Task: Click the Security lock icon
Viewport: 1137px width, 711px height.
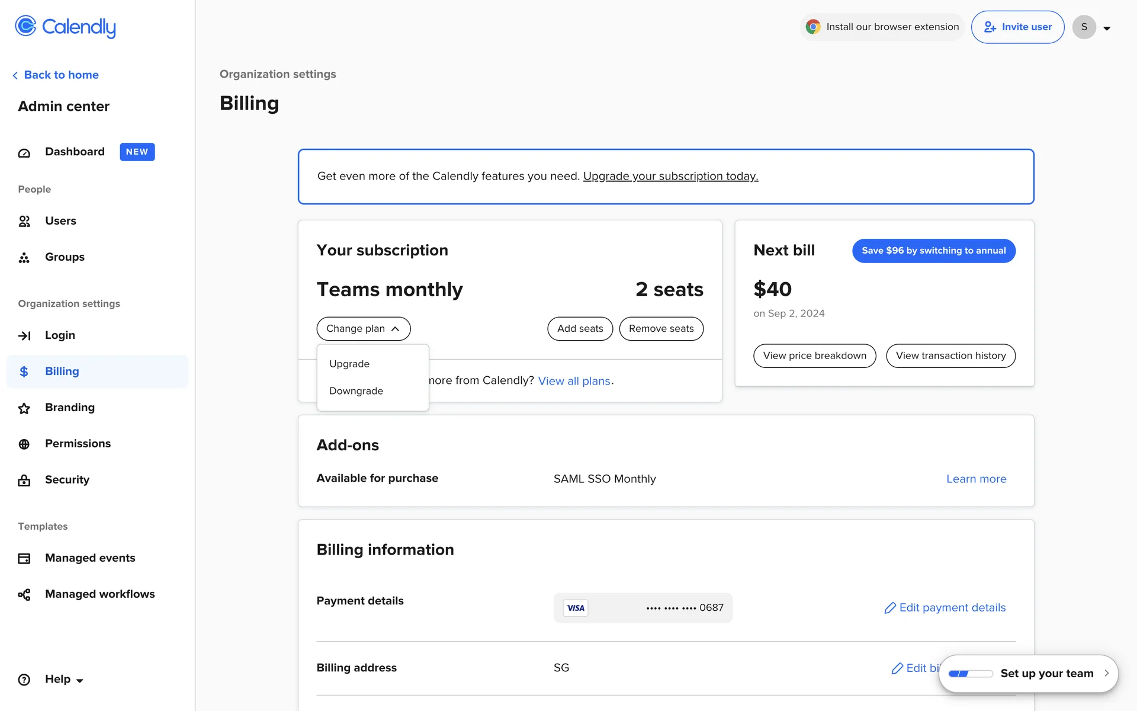Action: [x=24, y=481]
